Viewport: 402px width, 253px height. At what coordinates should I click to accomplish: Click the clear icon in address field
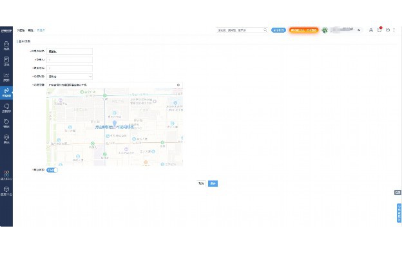(178, 85)
